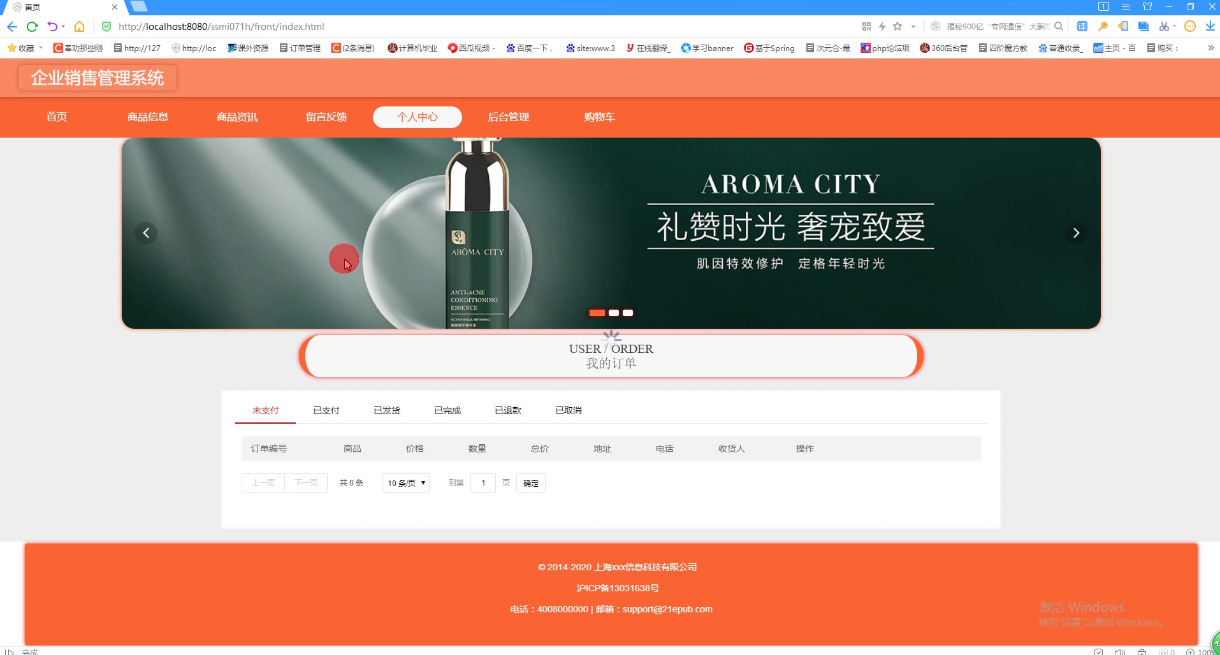Open the QR code grid icon
The height and width of the screenshot is (655, 1220).
[x=866, y=27]
